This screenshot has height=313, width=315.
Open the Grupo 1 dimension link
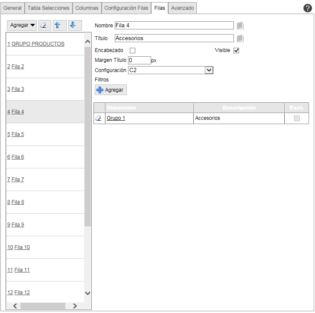(116, 118)
